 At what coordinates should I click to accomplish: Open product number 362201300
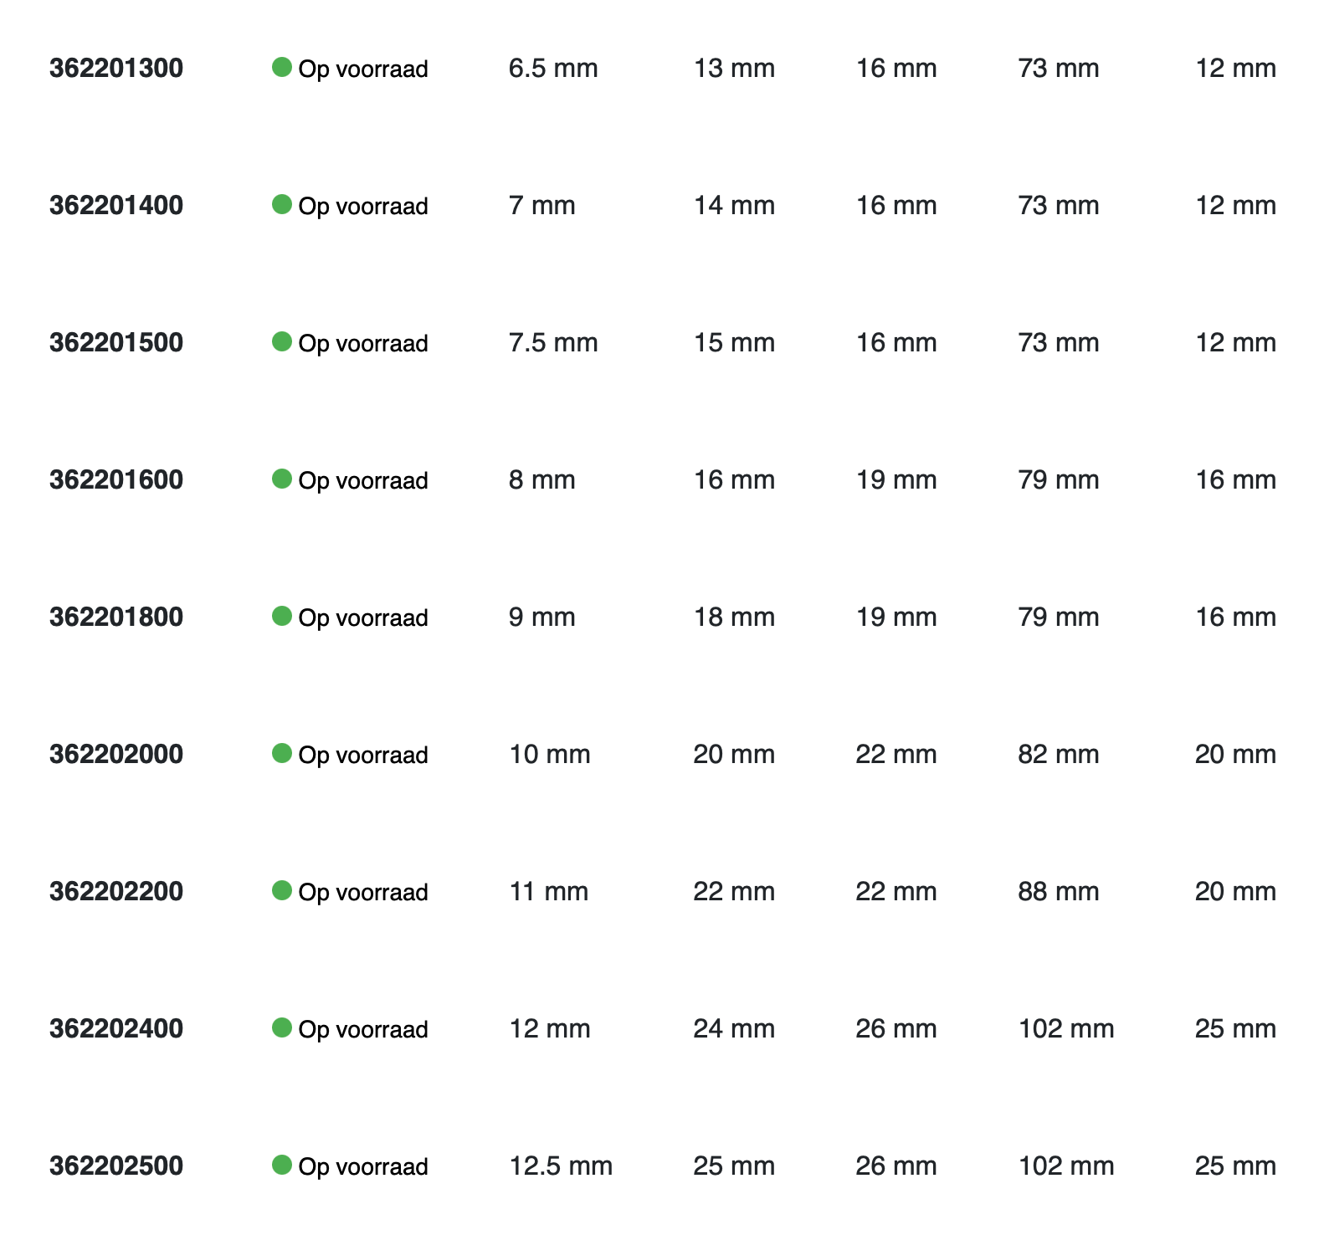pyautogui.click(x=116, y=68)
